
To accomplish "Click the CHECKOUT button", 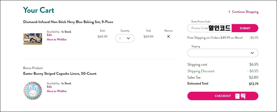I will [x=223, y=96].
